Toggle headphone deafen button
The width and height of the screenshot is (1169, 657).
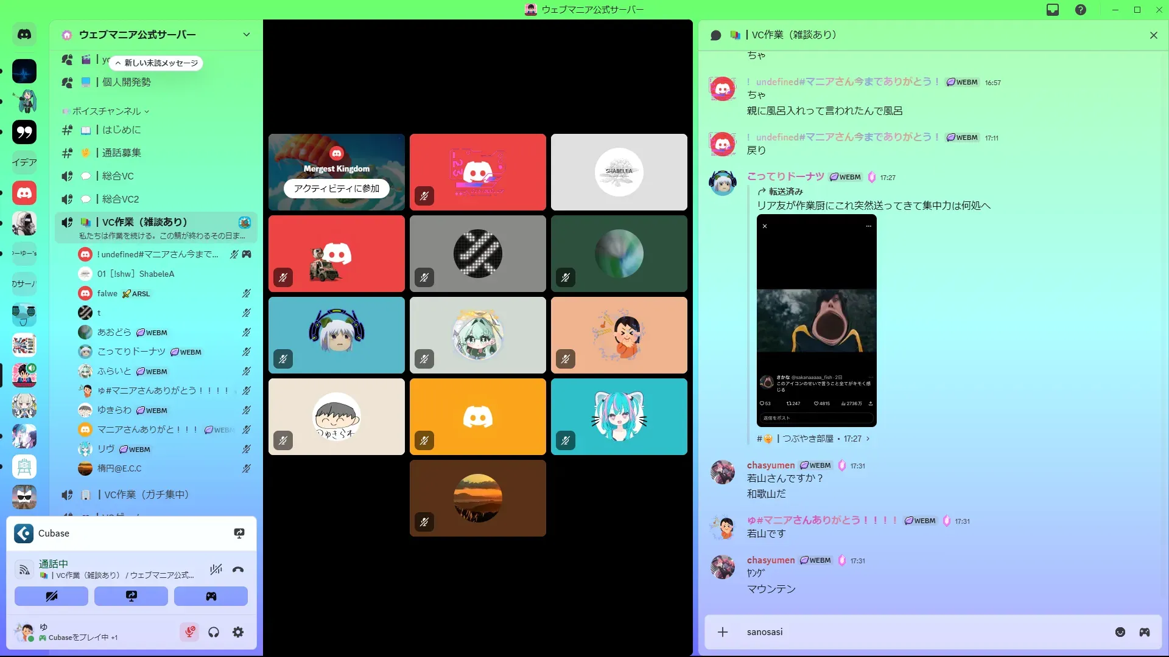point(214,633)
